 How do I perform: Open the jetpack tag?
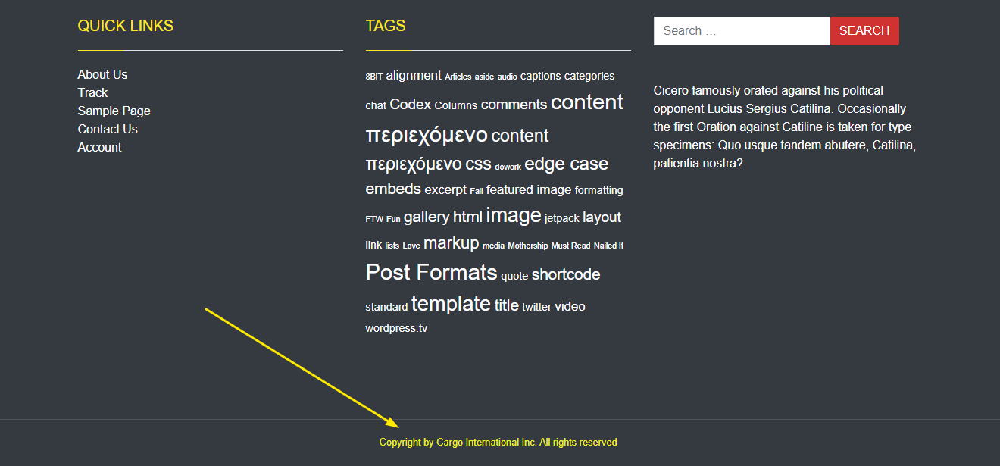pyautogui.click(x=562, y=218)
